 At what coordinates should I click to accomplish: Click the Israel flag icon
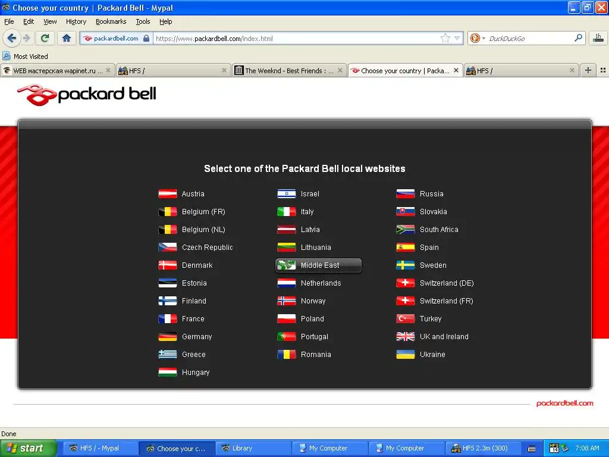point(286,193)
